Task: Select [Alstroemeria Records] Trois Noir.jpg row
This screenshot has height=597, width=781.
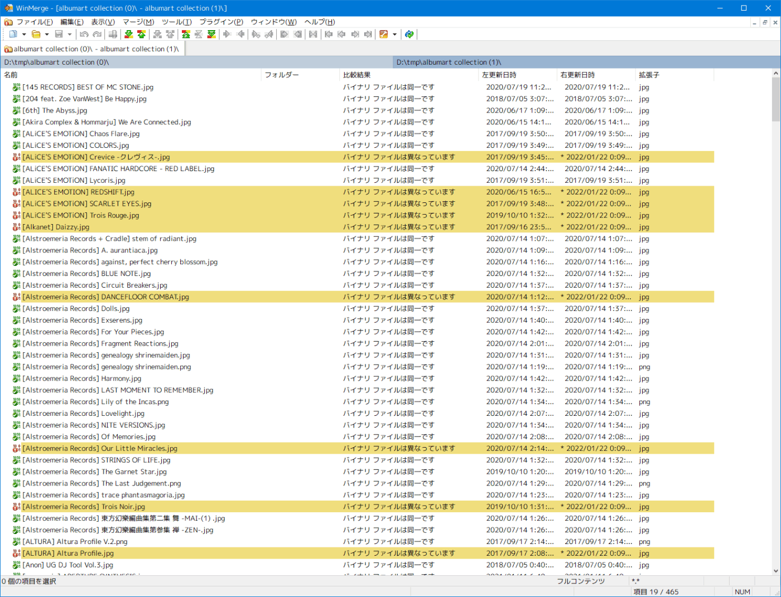Action: 357,507
